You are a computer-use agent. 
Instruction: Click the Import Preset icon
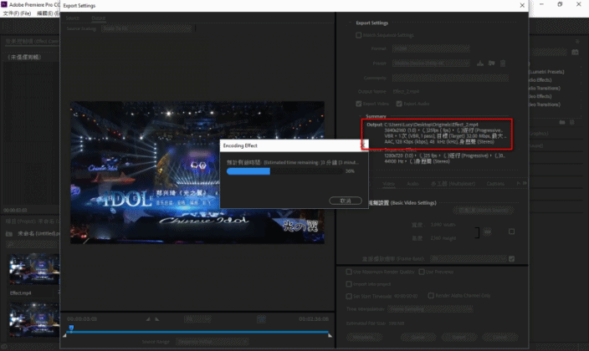491,63
